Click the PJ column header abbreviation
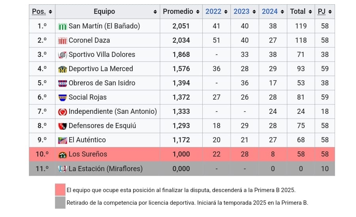 (x=322, y=12)
